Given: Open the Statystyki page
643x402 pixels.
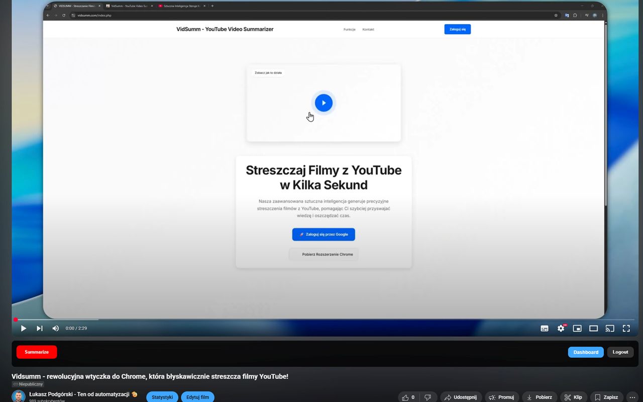Looking at the screenshot, I should pos(162,397).
